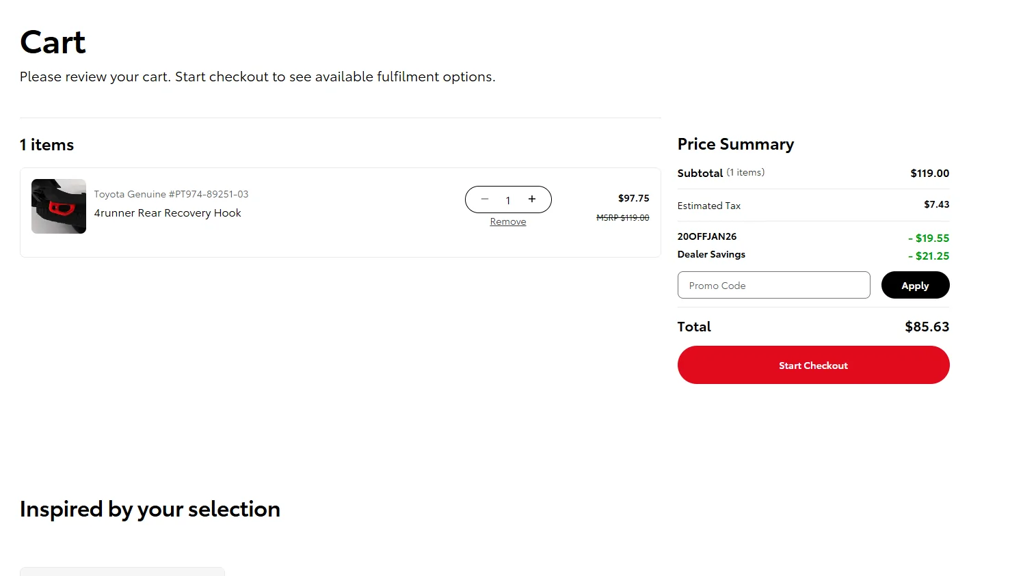This screenshot has height=576, width=1036.
Task: Decrease quantity with the minus icon
Action: point(485,200)
